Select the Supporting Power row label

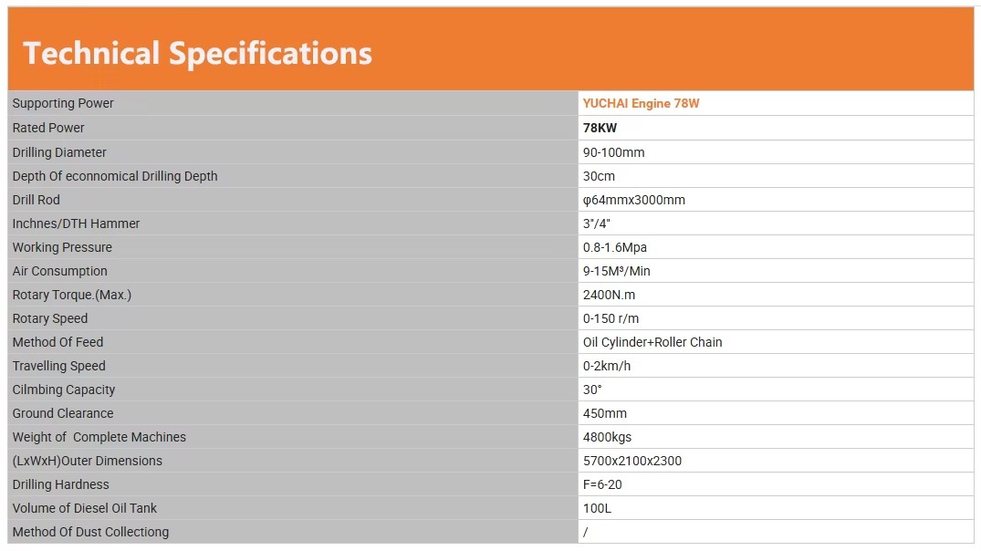tap(63, 104)
